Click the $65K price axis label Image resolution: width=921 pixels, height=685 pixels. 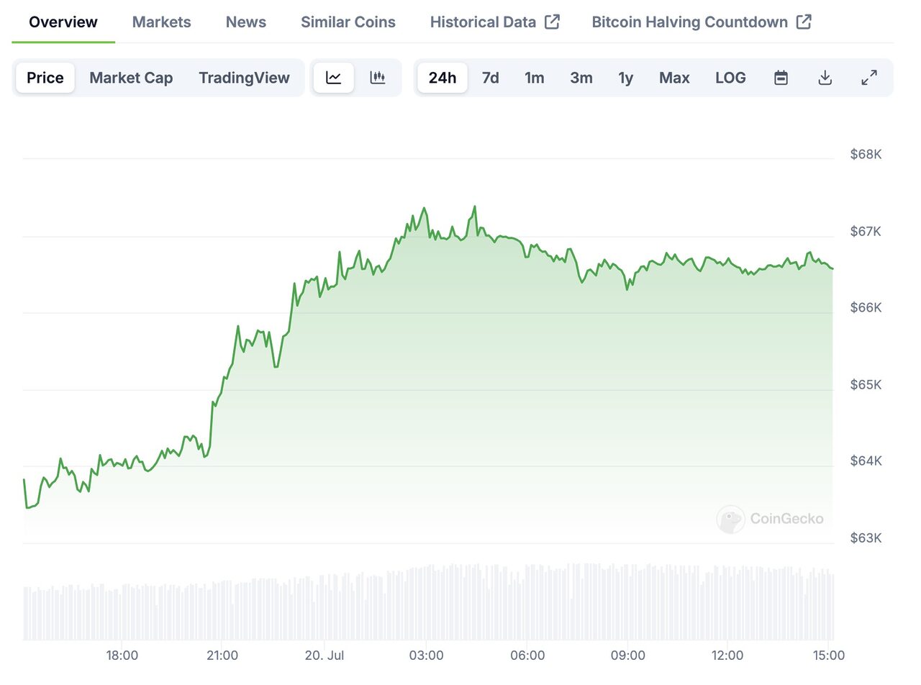click(x=866, y=385)
